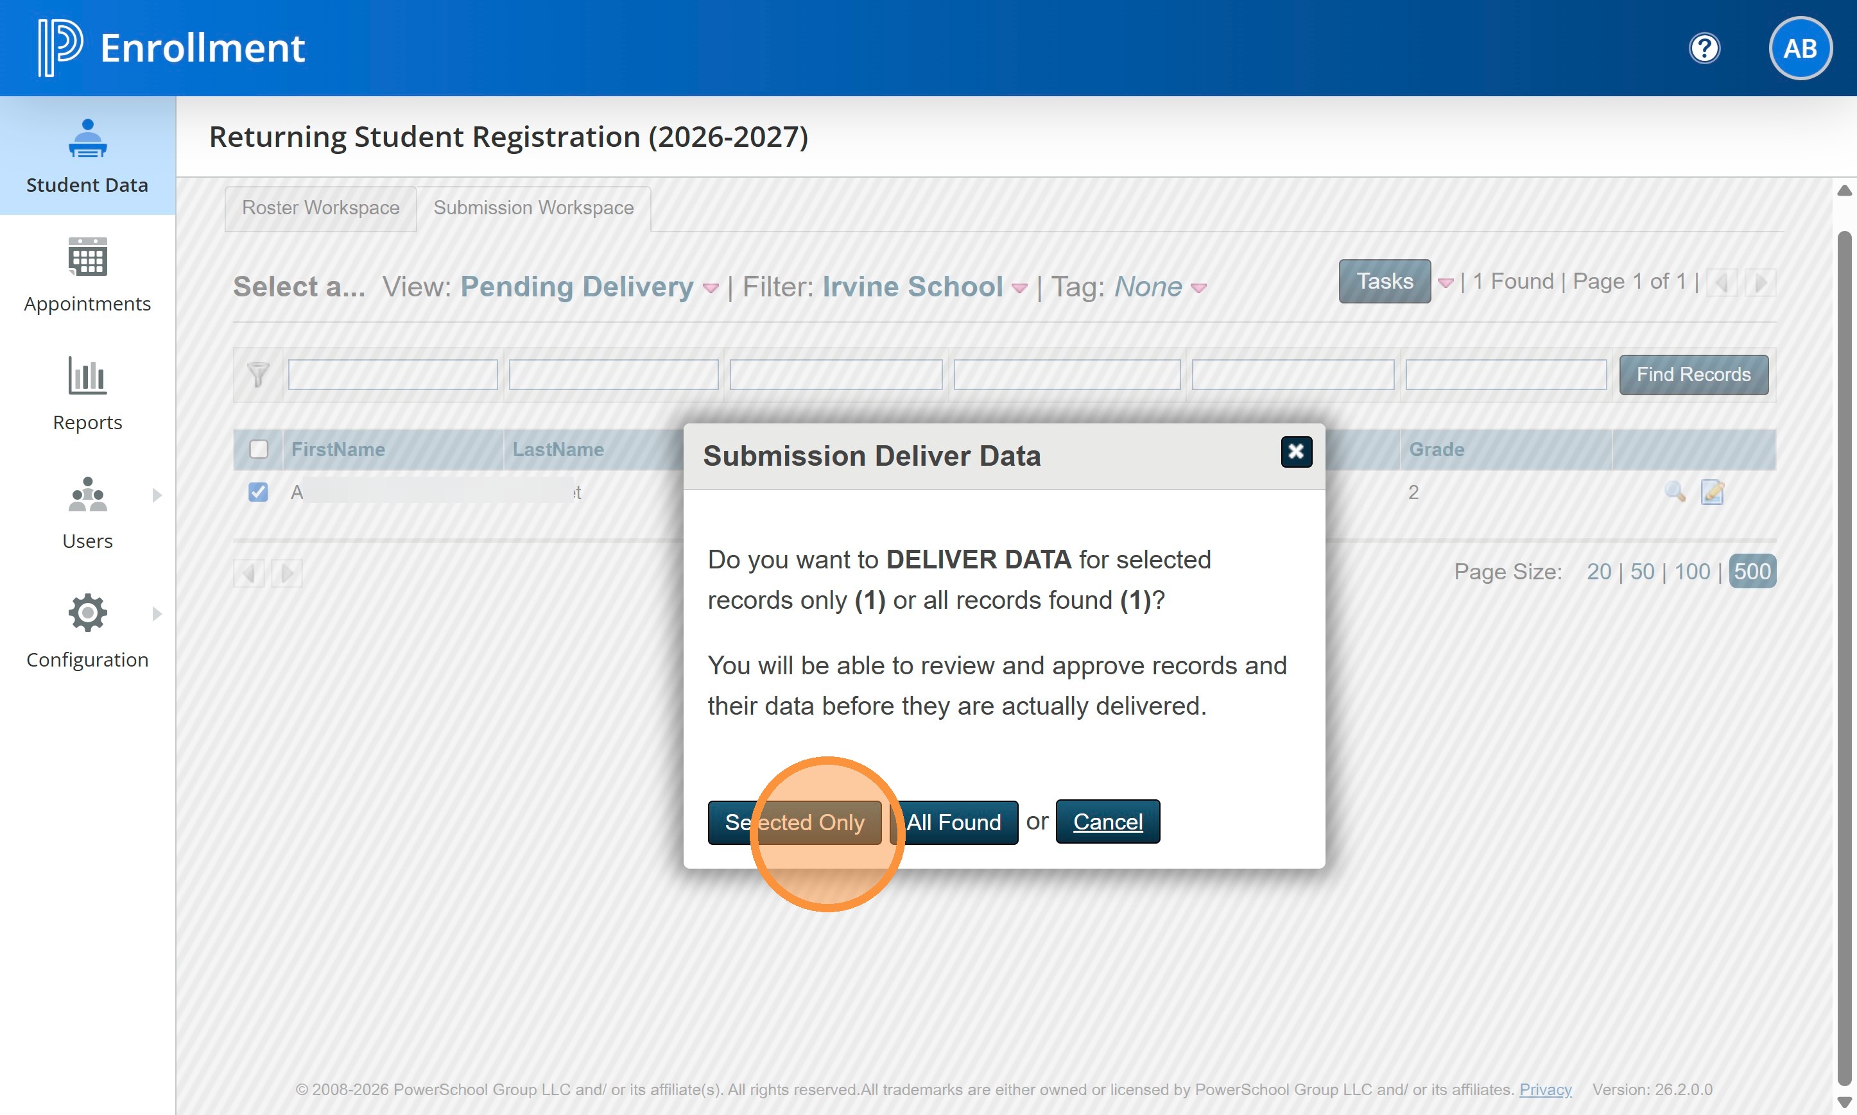Click the edit record pencil icon
Image resolution: width=1857 pixels, height=1115 pixels.
click(1712, 492)
